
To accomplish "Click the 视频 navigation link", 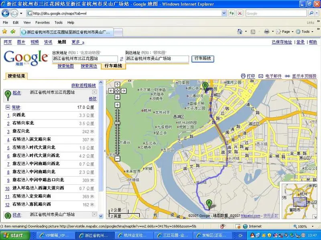I will (35, 42).
